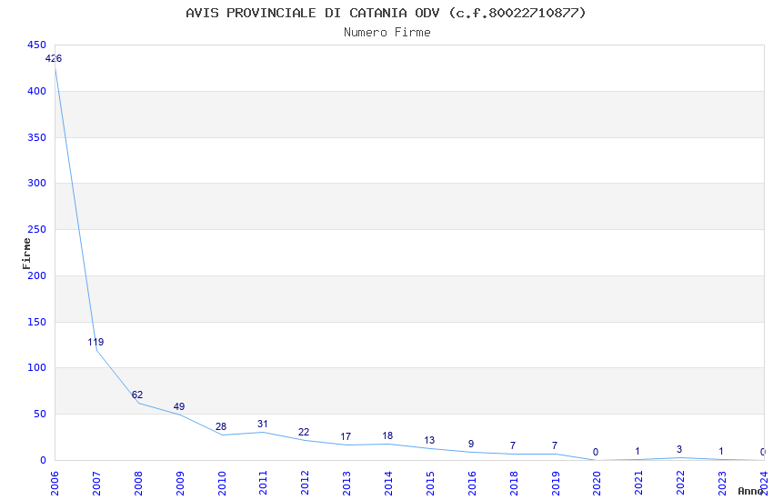
Task: Click data point value 49
Action: (179, 406)
